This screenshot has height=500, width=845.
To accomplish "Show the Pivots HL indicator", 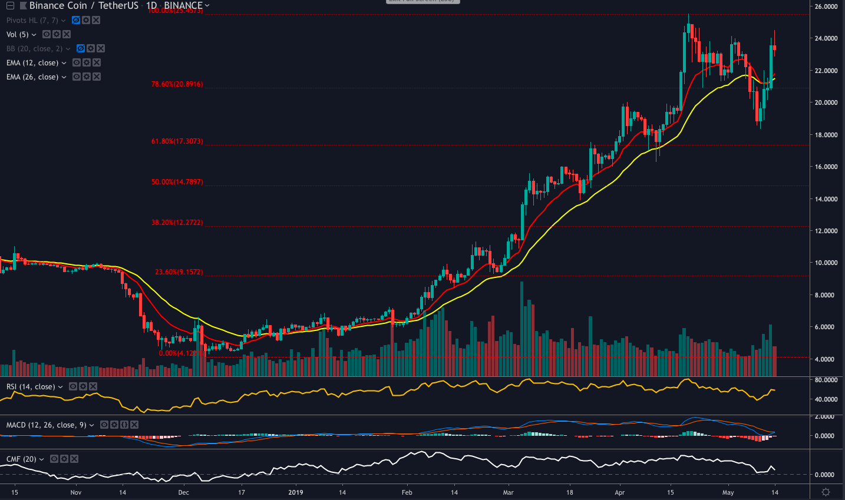I will 76,21.
